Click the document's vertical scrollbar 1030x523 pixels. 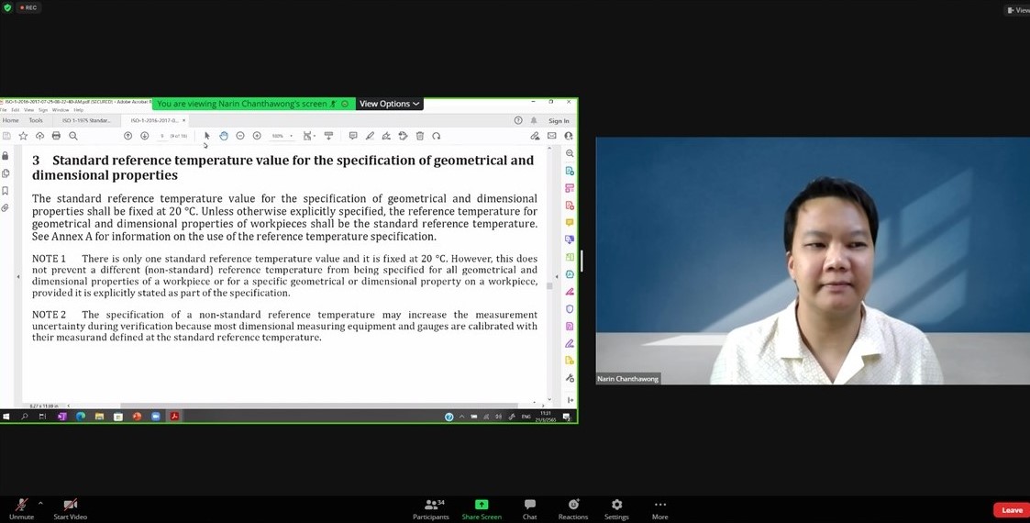549,284
